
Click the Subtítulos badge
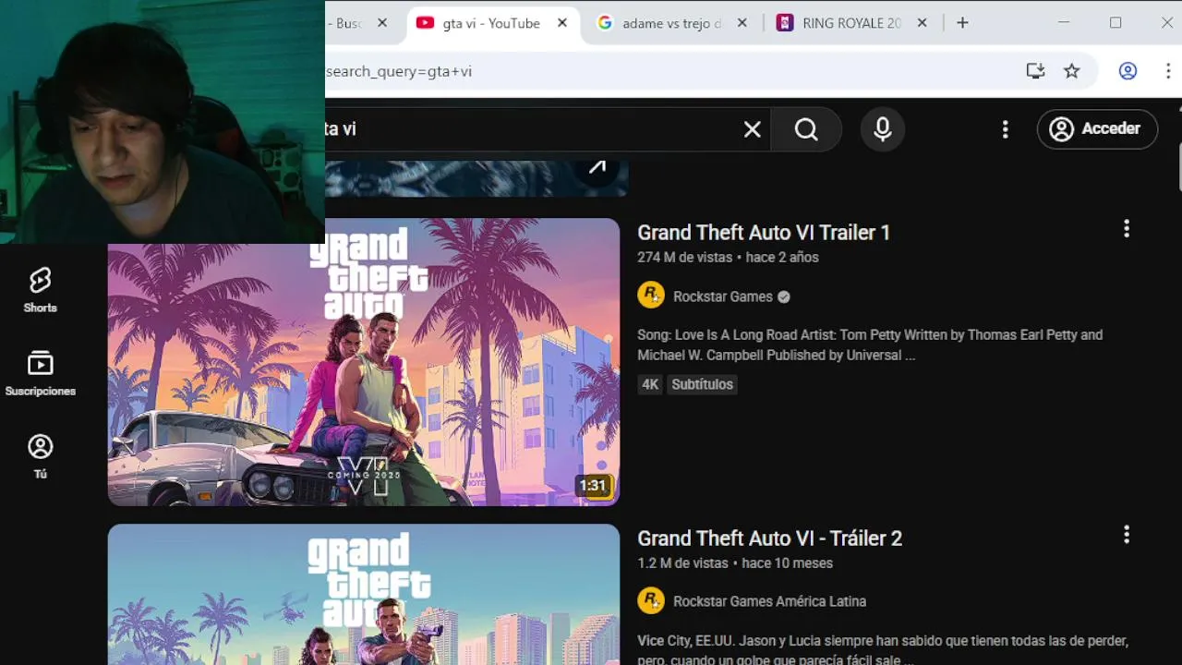pos(702,384)
